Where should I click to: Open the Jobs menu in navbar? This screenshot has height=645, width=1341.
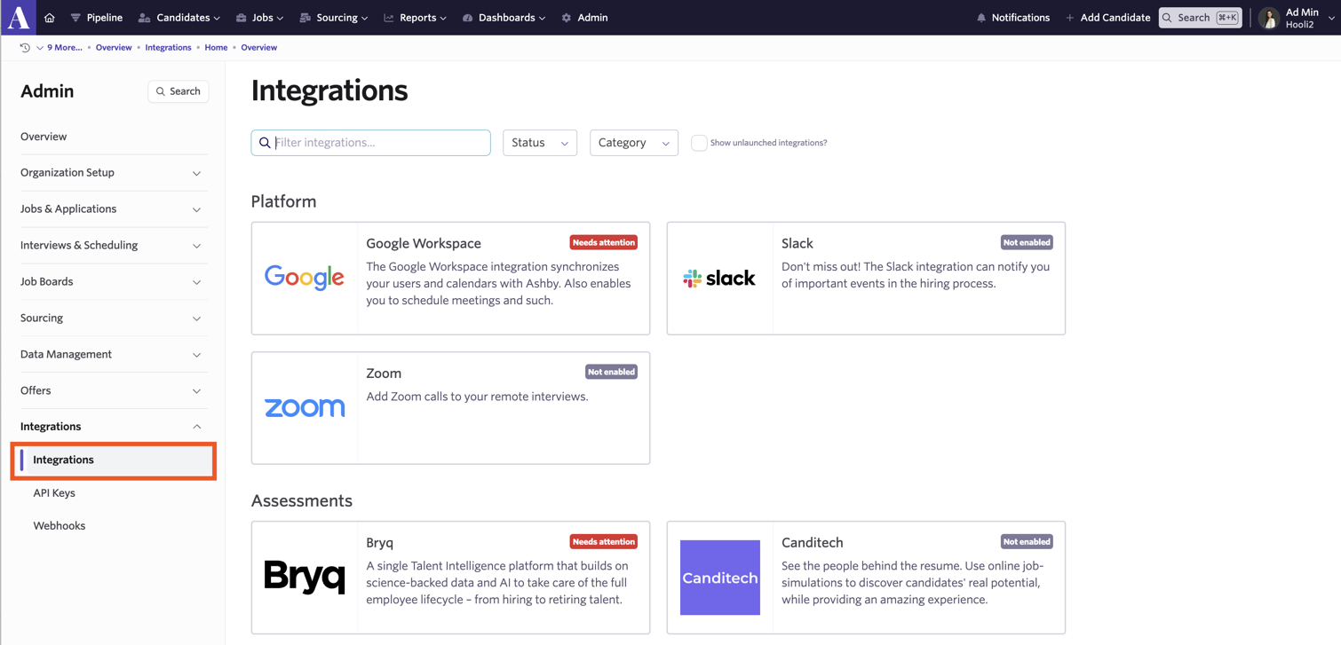click(260, 18)
